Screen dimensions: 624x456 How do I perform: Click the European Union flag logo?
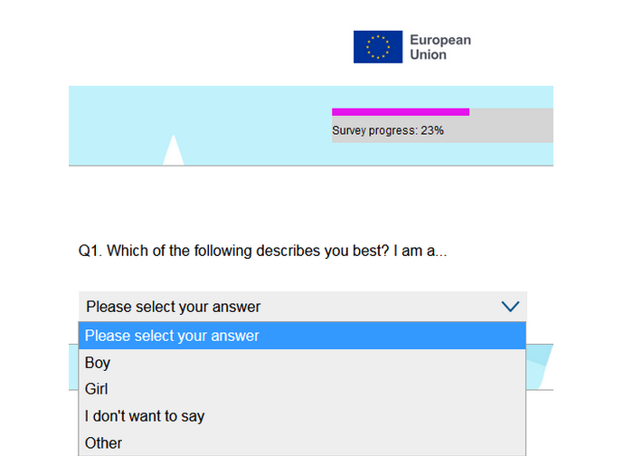377,47
